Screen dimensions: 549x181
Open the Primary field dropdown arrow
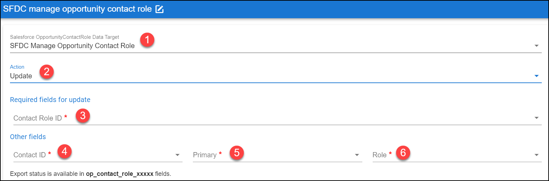click(x=357, y=155)
